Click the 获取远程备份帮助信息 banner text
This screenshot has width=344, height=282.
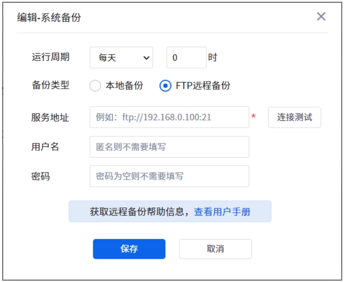[139, 212]
